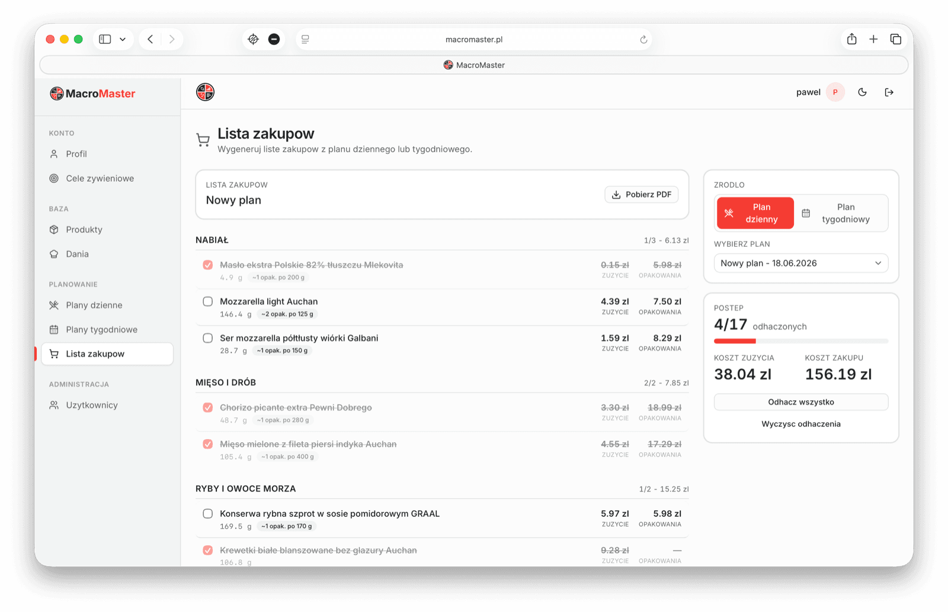
Task: Click the extension icon next to the navigation arrows
Action: tap(253, 39)
